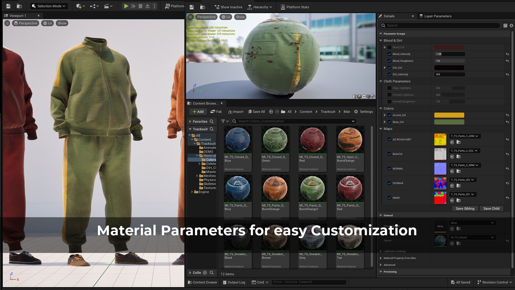Open the Cinematics clapperboard dropdown

tap(108, 6)
